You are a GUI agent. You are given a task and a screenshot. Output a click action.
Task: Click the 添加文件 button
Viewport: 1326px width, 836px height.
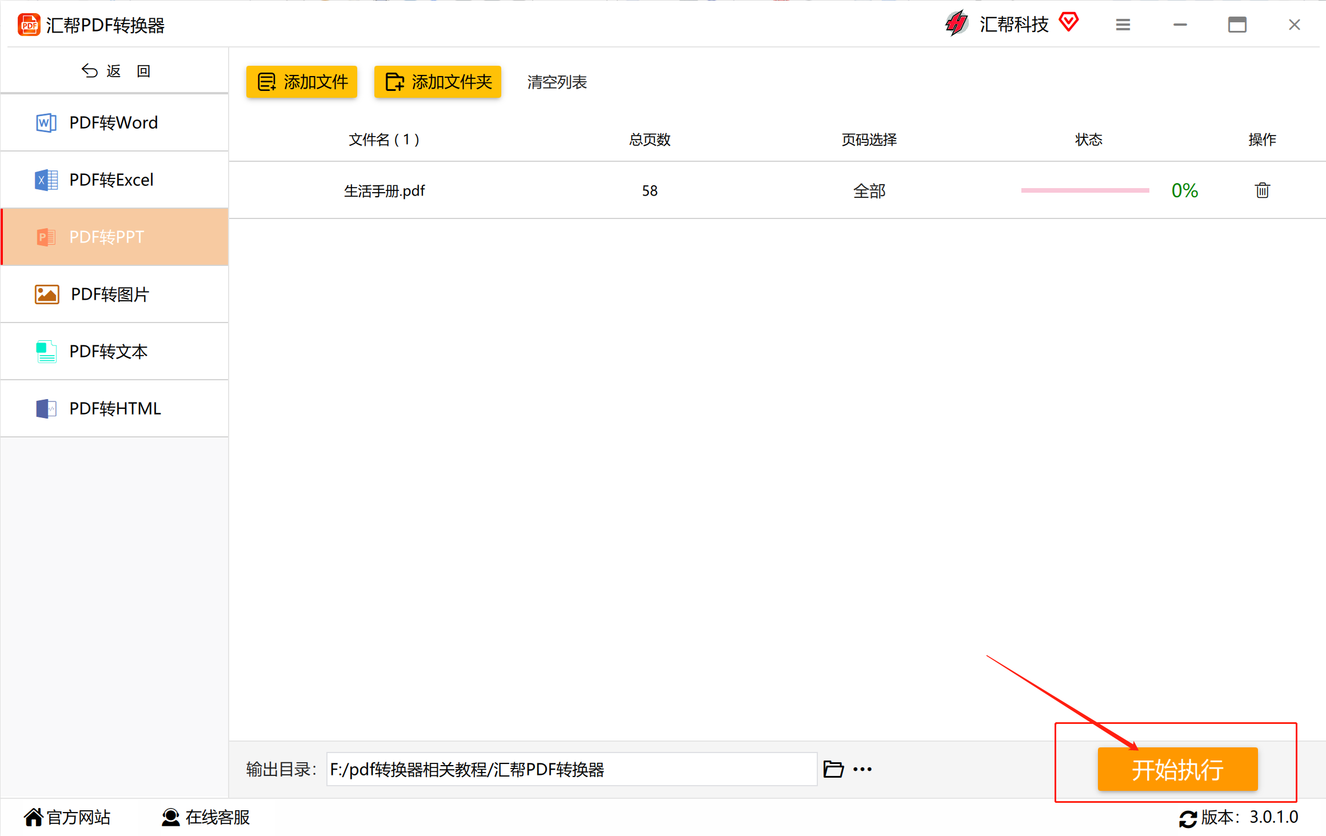click(x=302, y=82)
